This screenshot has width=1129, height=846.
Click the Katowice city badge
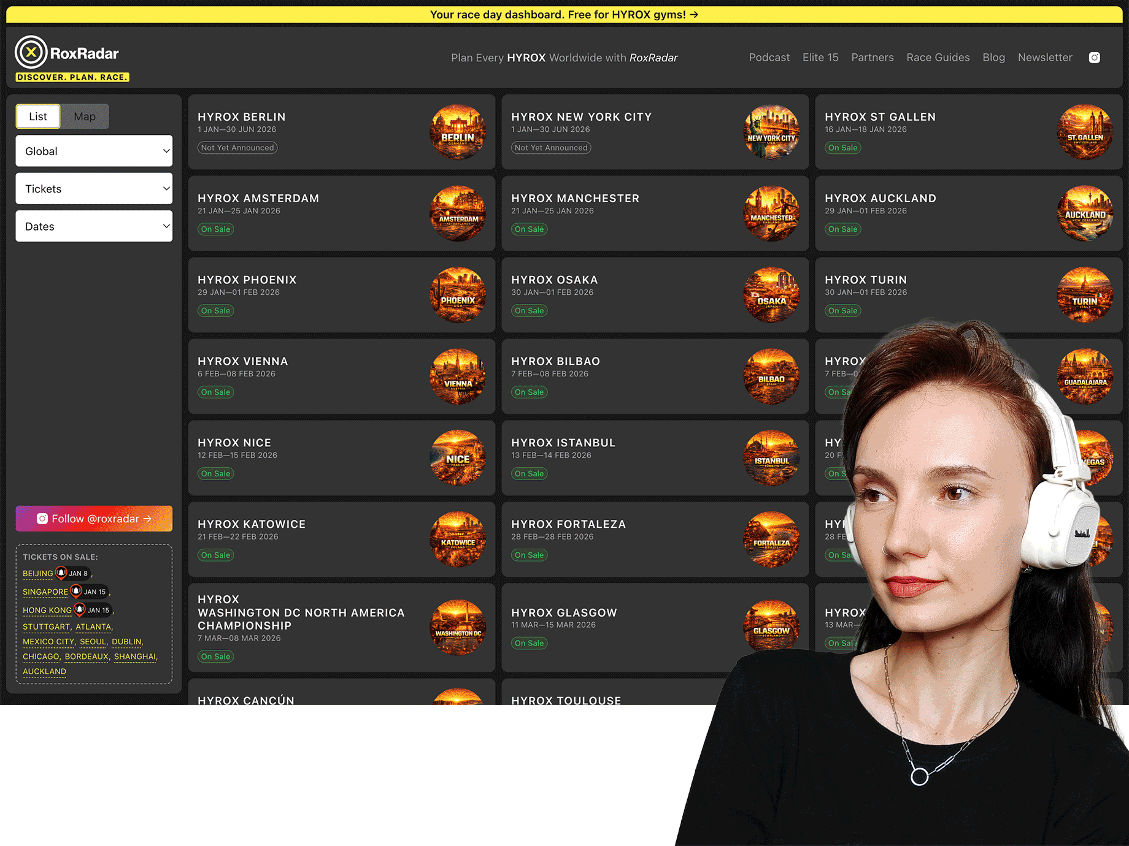(458, 540)
